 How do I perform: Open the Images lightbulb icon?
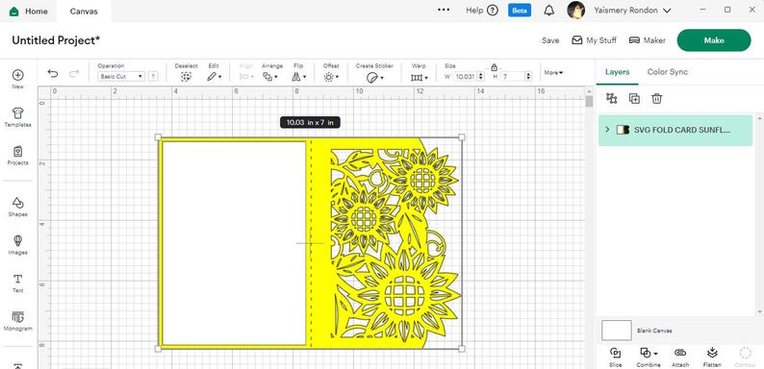point(18,241)
